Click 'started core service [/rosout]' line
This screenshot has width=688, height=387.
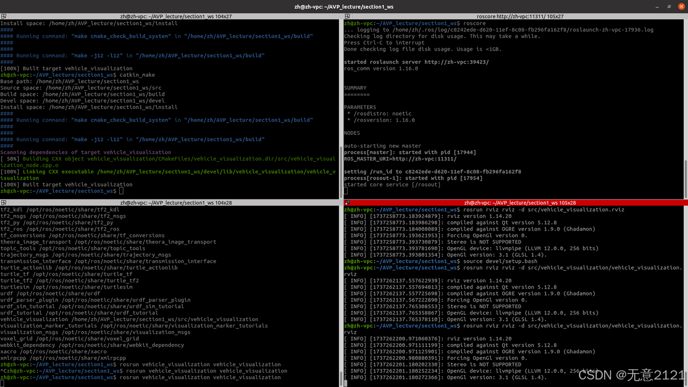click(392, 184)
